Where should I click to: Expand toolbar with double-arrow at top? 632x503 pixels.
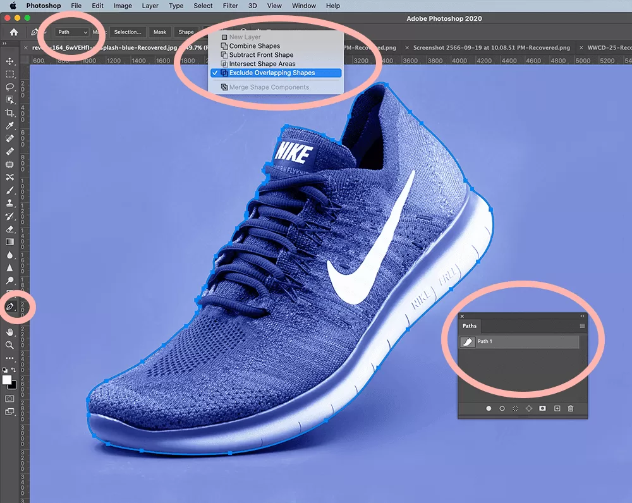pyautogui.click(x=4, y=44)
